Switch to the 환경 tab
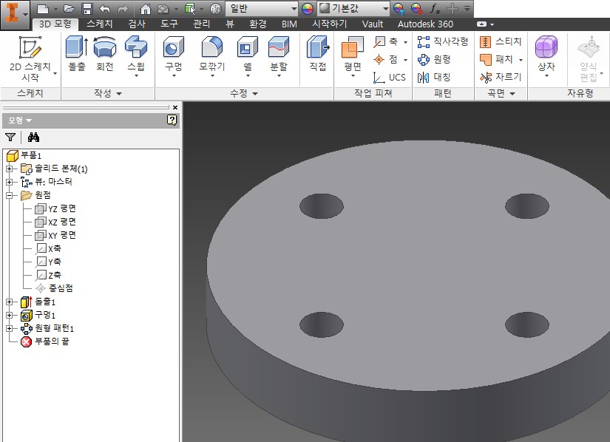The image size is (610, 442). (x=257, y=24)
